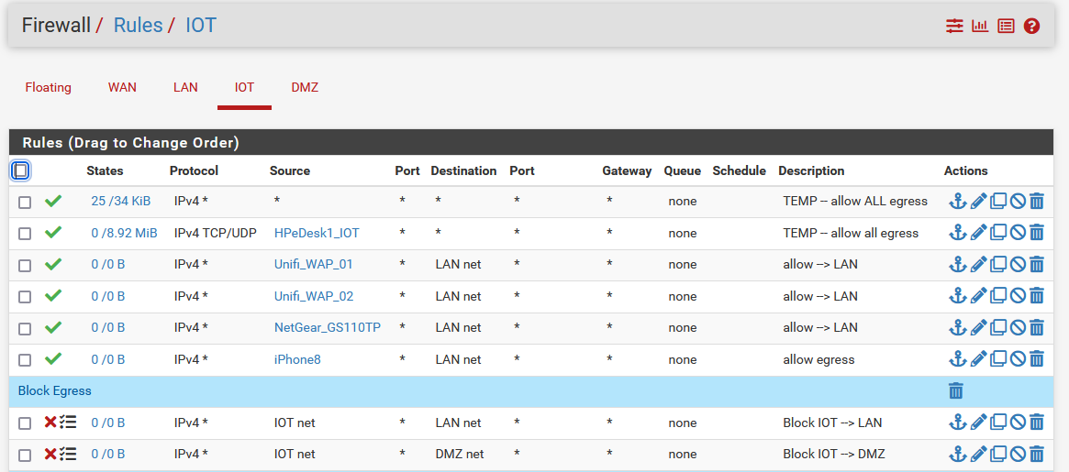This screenshot has width=1069, height=472.
Task: Open the iPhone8 alias link
Action: pyautogui.click(x=297, y=359)
